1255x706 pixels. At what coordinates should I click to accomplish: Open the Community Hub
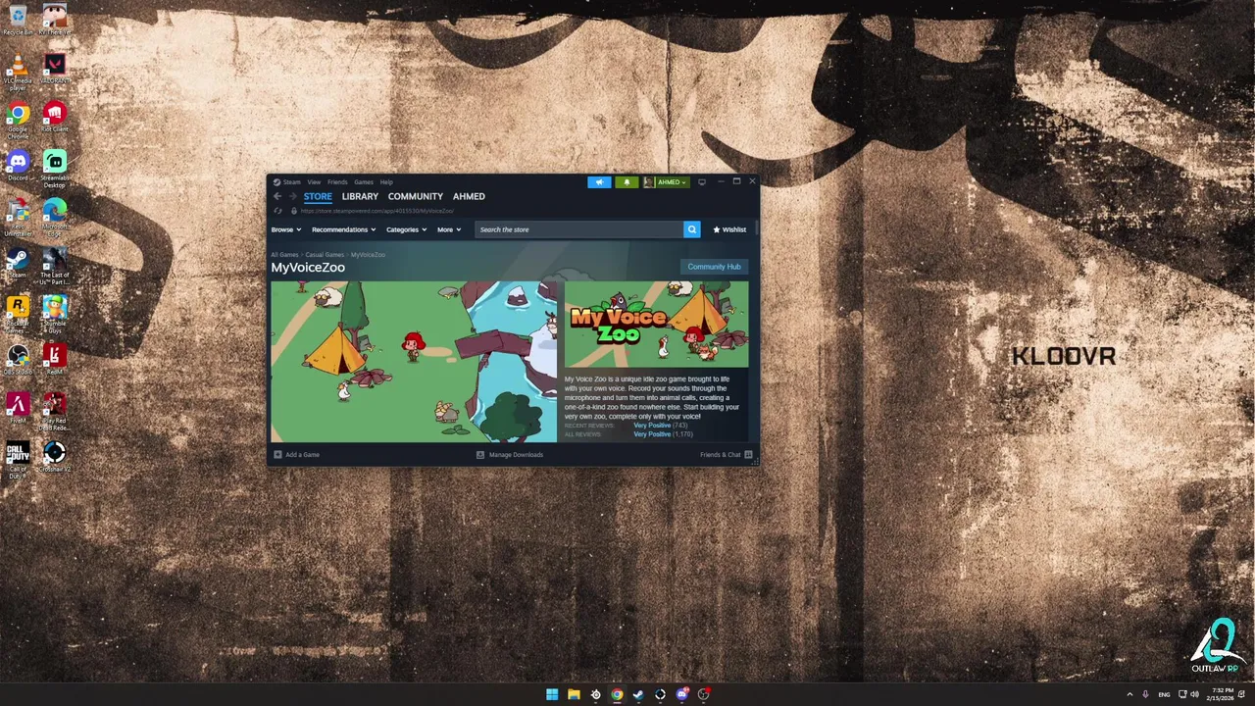(x=714, y=267)
